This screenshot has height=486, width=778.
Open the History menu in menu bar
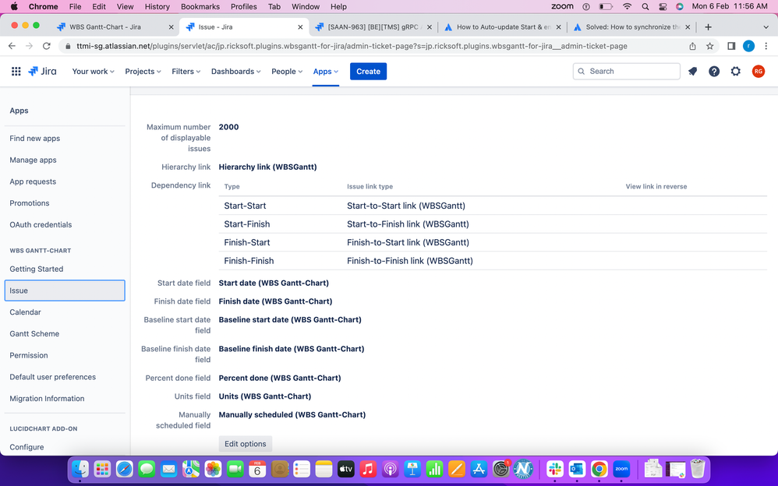click(157, 6)
